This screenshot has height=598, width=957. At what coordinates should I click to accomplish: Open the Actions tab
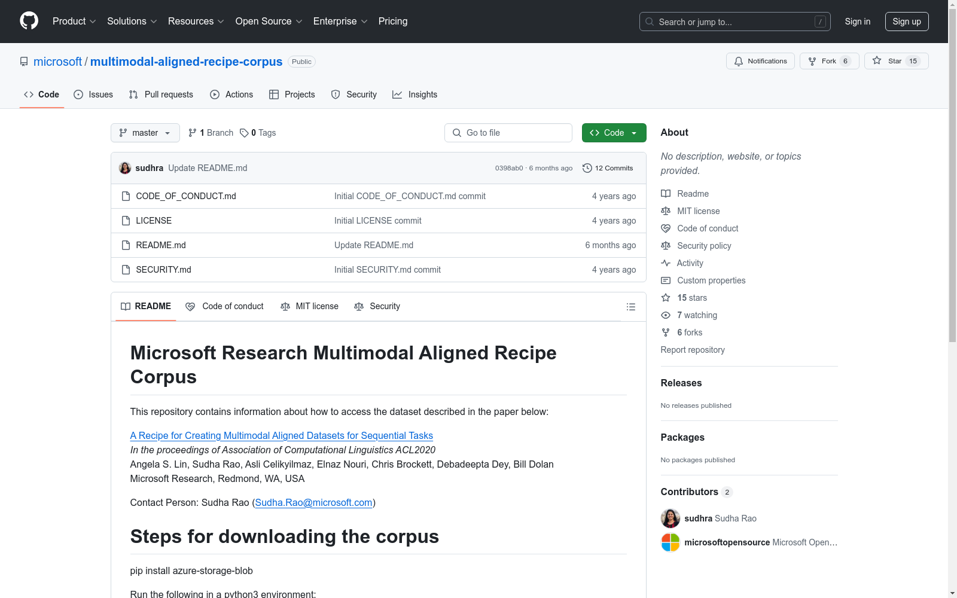(231, 94)
